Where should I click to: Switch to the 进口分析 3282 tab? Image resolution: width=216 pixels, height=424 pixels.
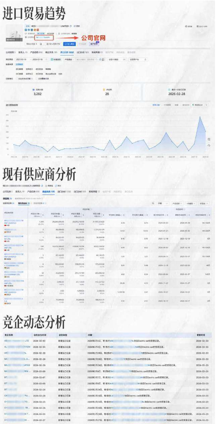67,52
